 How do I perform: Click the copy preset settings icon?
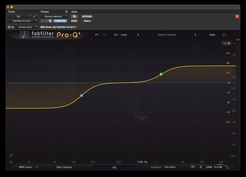click(50, 21)
